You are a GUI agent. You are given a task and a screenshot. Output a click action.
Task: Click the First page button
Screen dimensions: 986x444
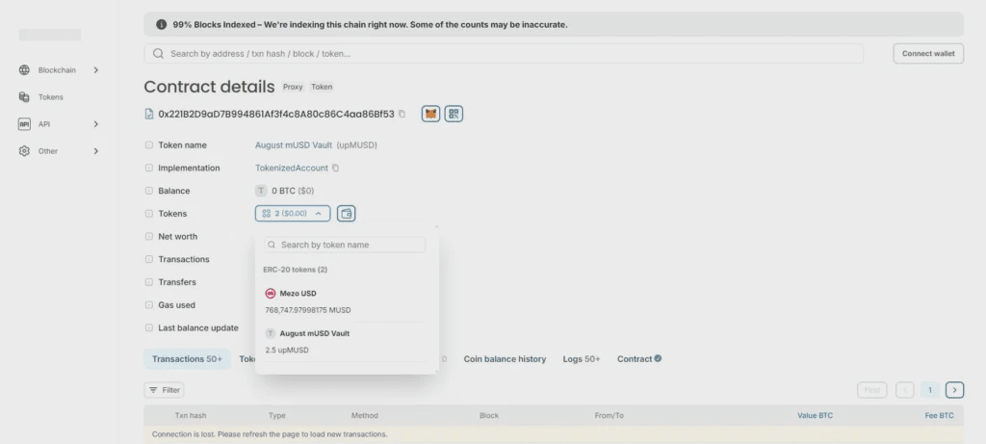pyautogui.click(x=871, y=390)
